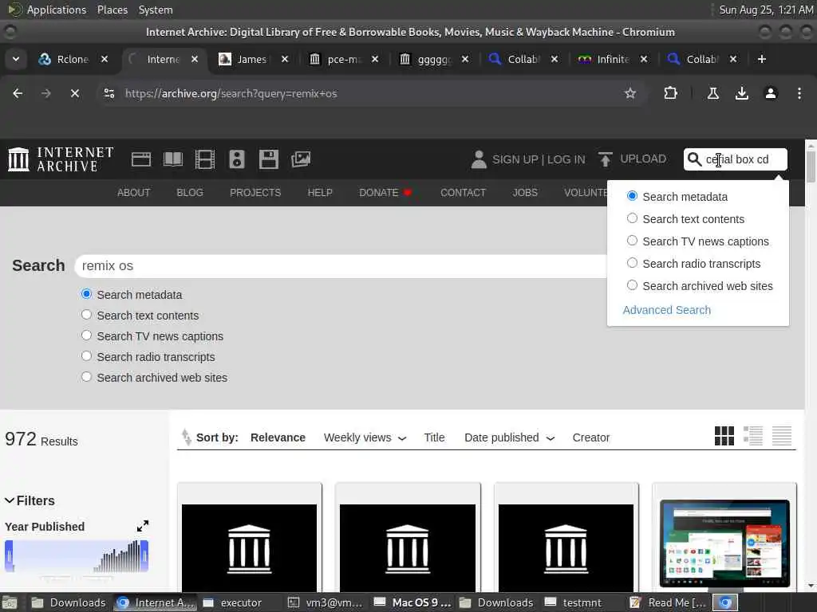Select Search TV news captions in popup

pyautogui.click(x=632, y=241)
